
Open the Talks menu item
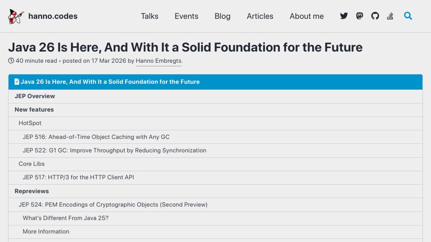tap(150, 16)
